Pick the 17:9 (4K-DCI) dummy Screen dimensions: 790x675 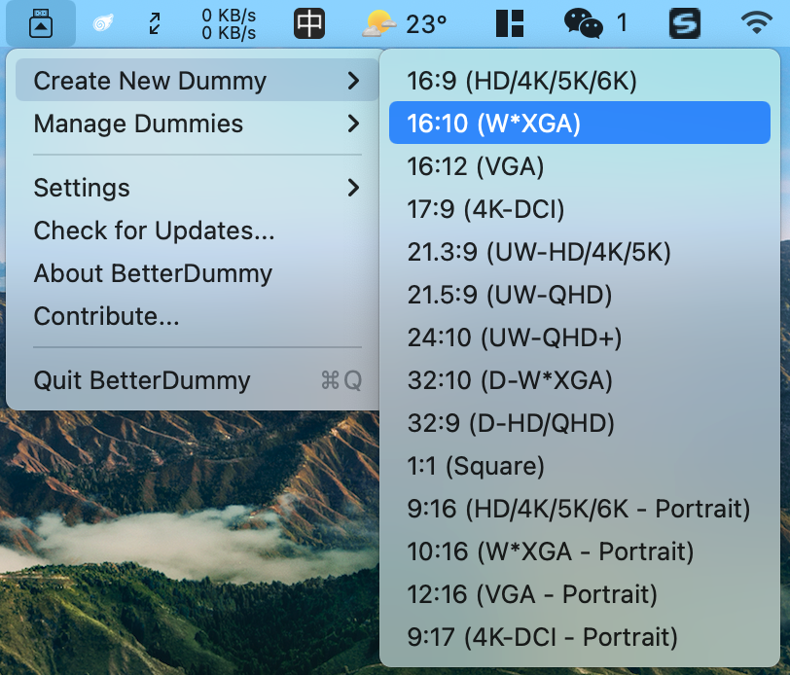click(x=580, y=209)
